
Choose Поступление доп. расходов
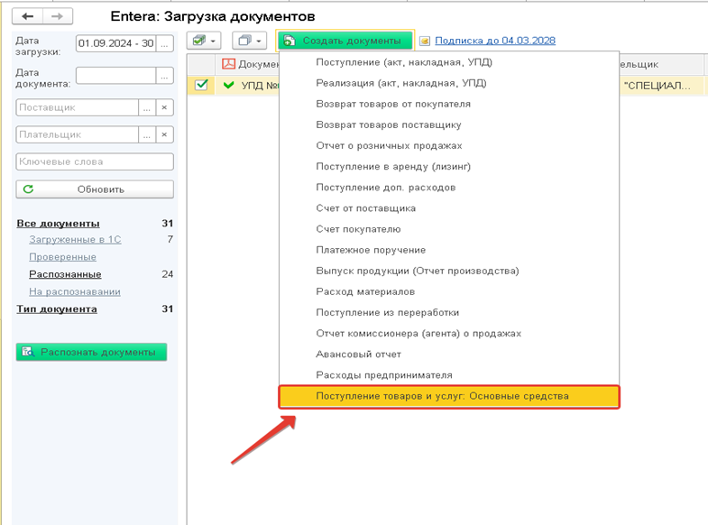pyautogui.click(x=449, y=188)
